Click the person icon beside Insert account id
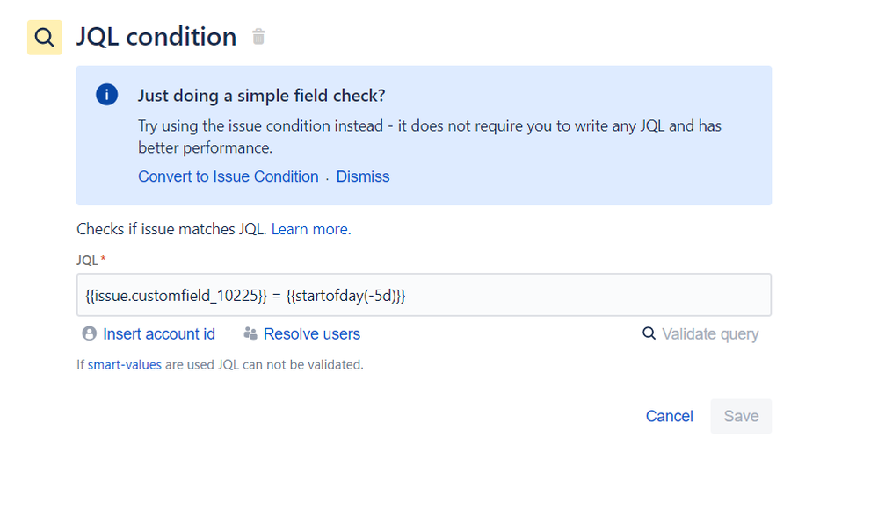Screen dimensions: 878x509 (89, 333)
